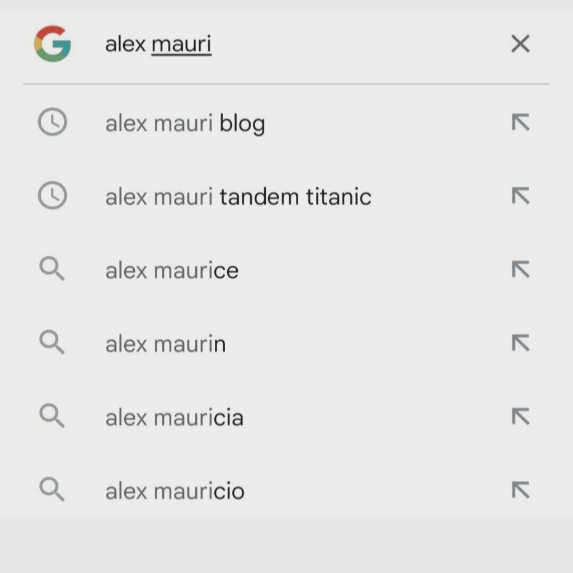This screenshot has height=573, width=573.
Task: Insert alex mauri blog into search box via arrow
Action: tap(520, 123)
